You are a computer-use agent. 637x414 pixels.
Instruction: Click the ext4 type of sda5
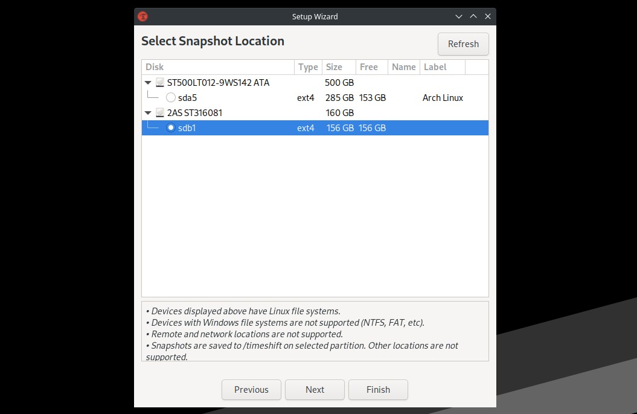(306, 97)
